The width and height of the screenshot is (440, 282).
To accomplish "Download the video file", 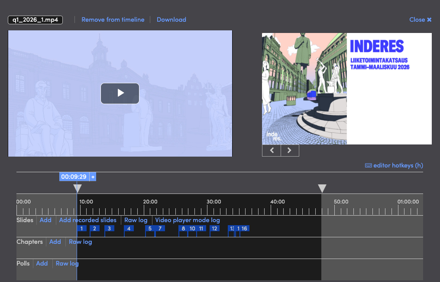I will tap(171, 20).
